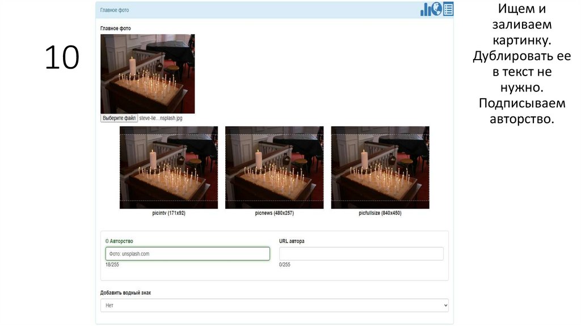Select the main photo preview thumbnail
The height and width of the screenshot is (326, 581).
pos(148,74)
